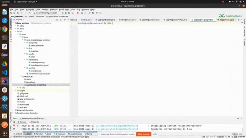The width and height of the screenshot is (246, 138).
Task: Click the Build Project hammer icon
Action: click(x=30, y=13)
